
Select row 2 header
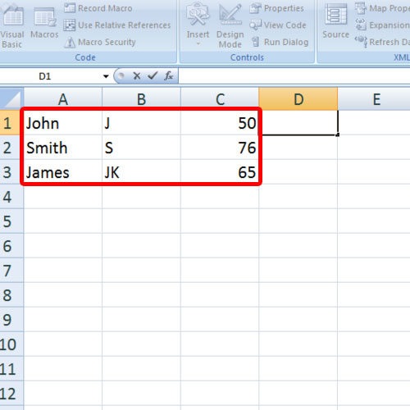click(x=11, y=148)
